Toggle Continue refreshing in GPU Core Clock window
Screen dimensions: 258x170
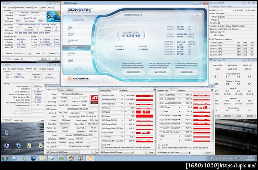click(x=102, y=148)
